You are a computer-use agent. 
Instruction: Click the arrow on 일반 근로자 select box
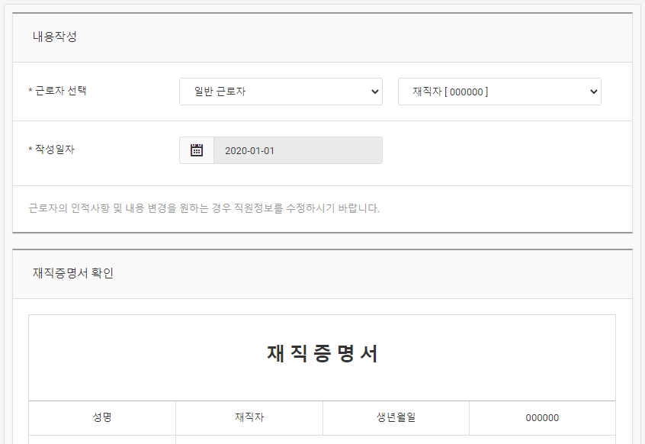point(375,92)
